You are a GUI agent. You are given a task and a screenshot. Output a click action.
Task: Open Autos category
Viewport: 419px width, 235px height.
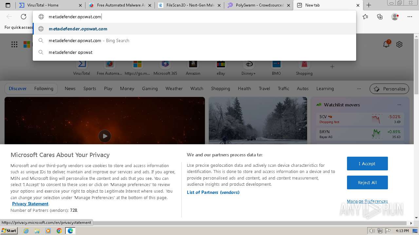[303, 88]
